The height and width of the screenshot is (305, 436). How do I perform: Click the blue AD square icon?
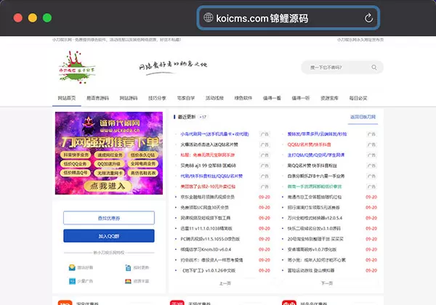[x=72, y=281]
